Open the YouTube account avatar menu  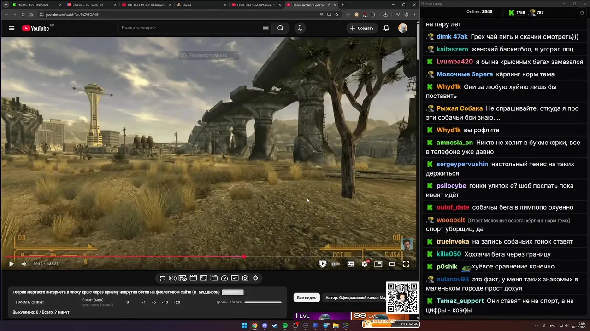(403, 28)
